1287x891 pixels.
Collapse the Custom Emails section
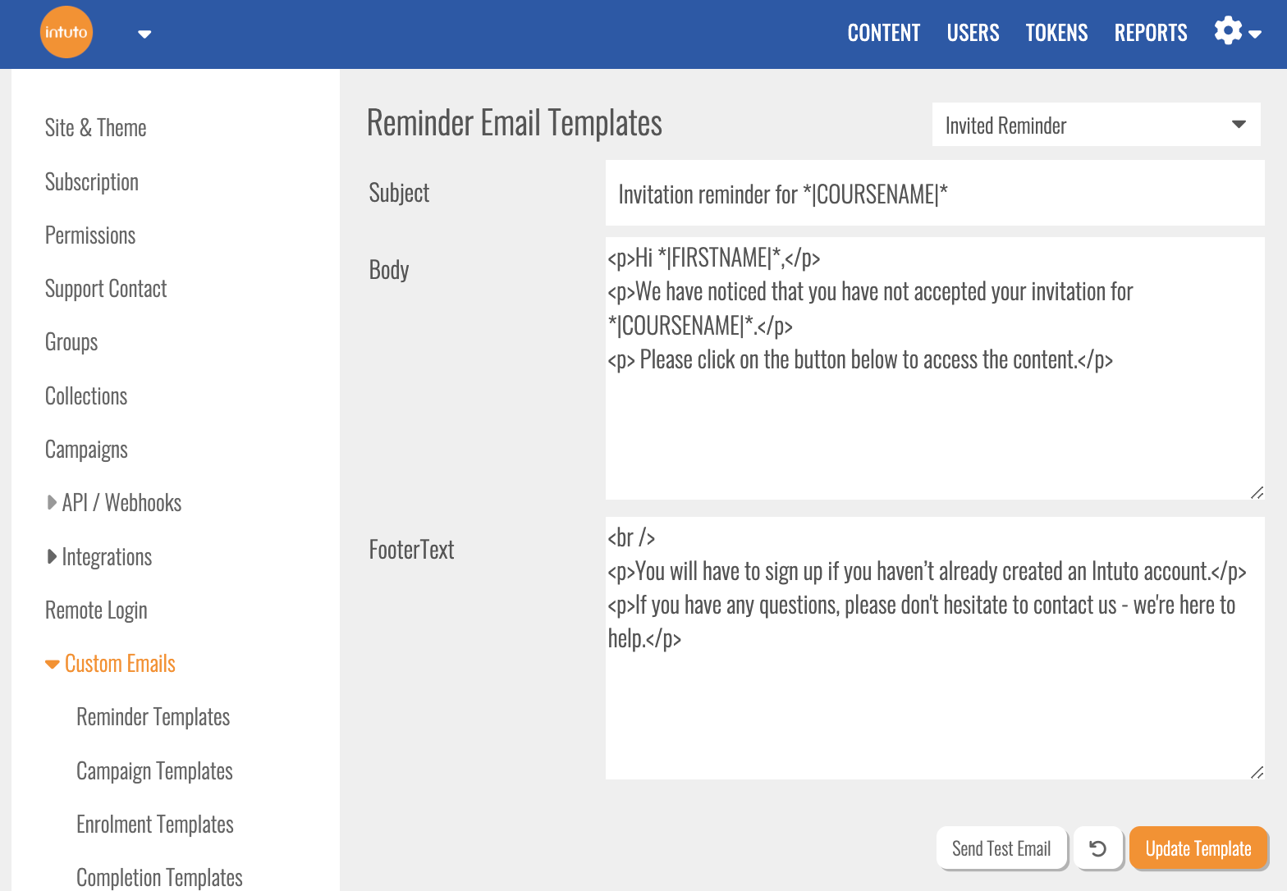pos(111,664)
